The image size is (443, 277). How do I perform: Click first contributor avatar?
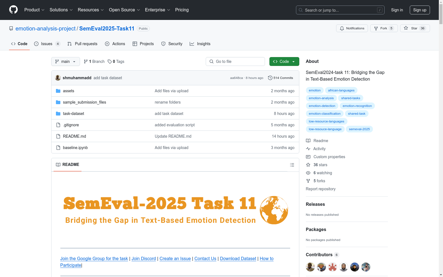pos(310,267)
